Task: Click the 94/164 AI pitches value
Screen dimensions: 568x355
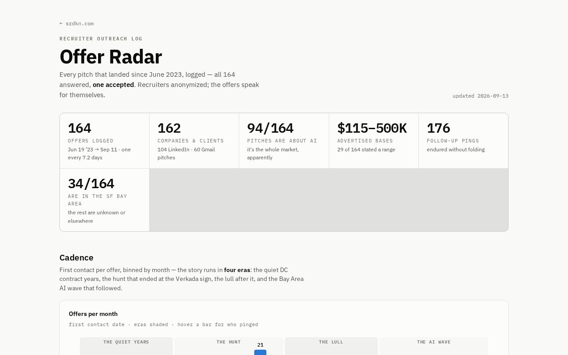Action: click(x=270, y=128)
